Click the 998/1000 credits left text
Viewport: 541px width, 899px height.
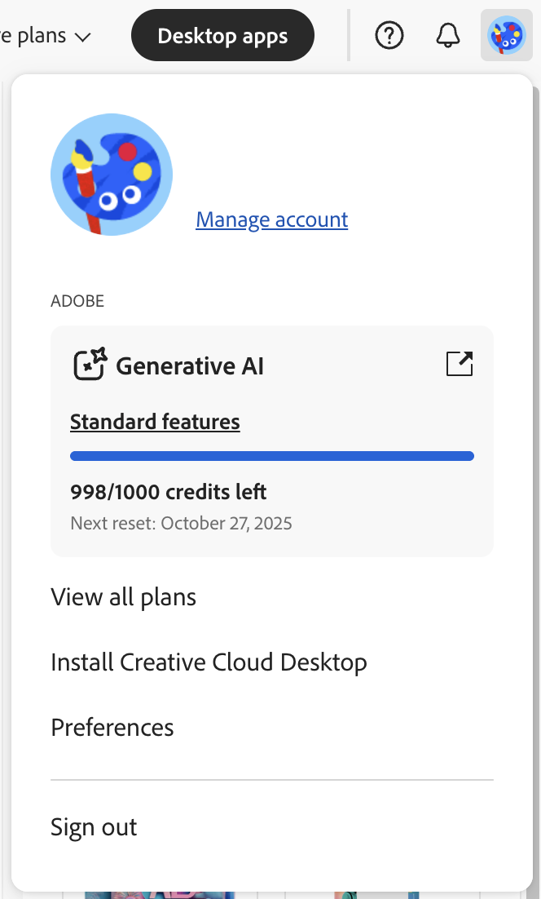(168, 492)
